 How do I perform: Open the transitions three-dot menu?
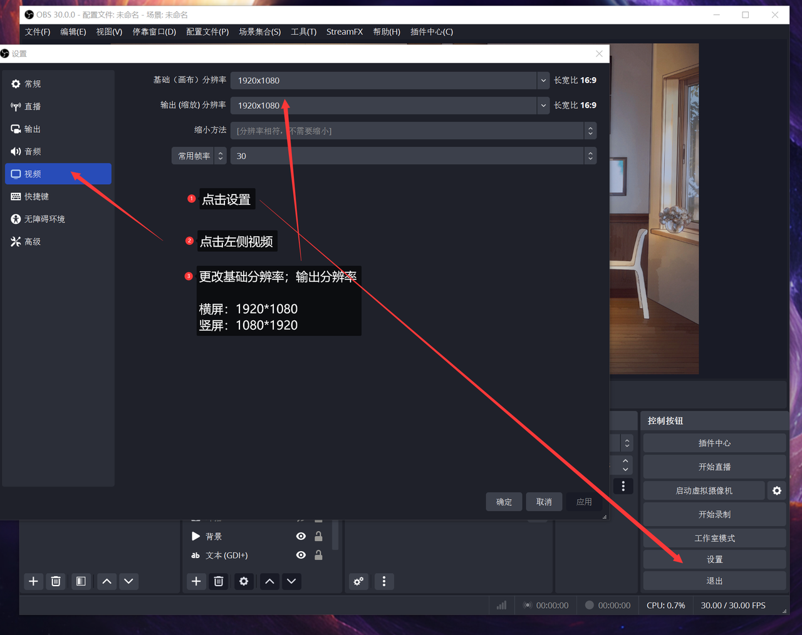tap(623, 486)
